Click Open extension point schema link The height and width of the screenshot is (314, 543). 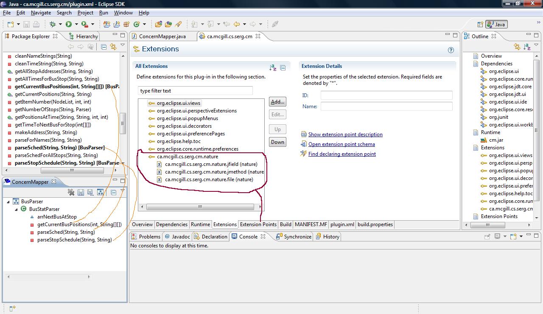pos(341,144)
